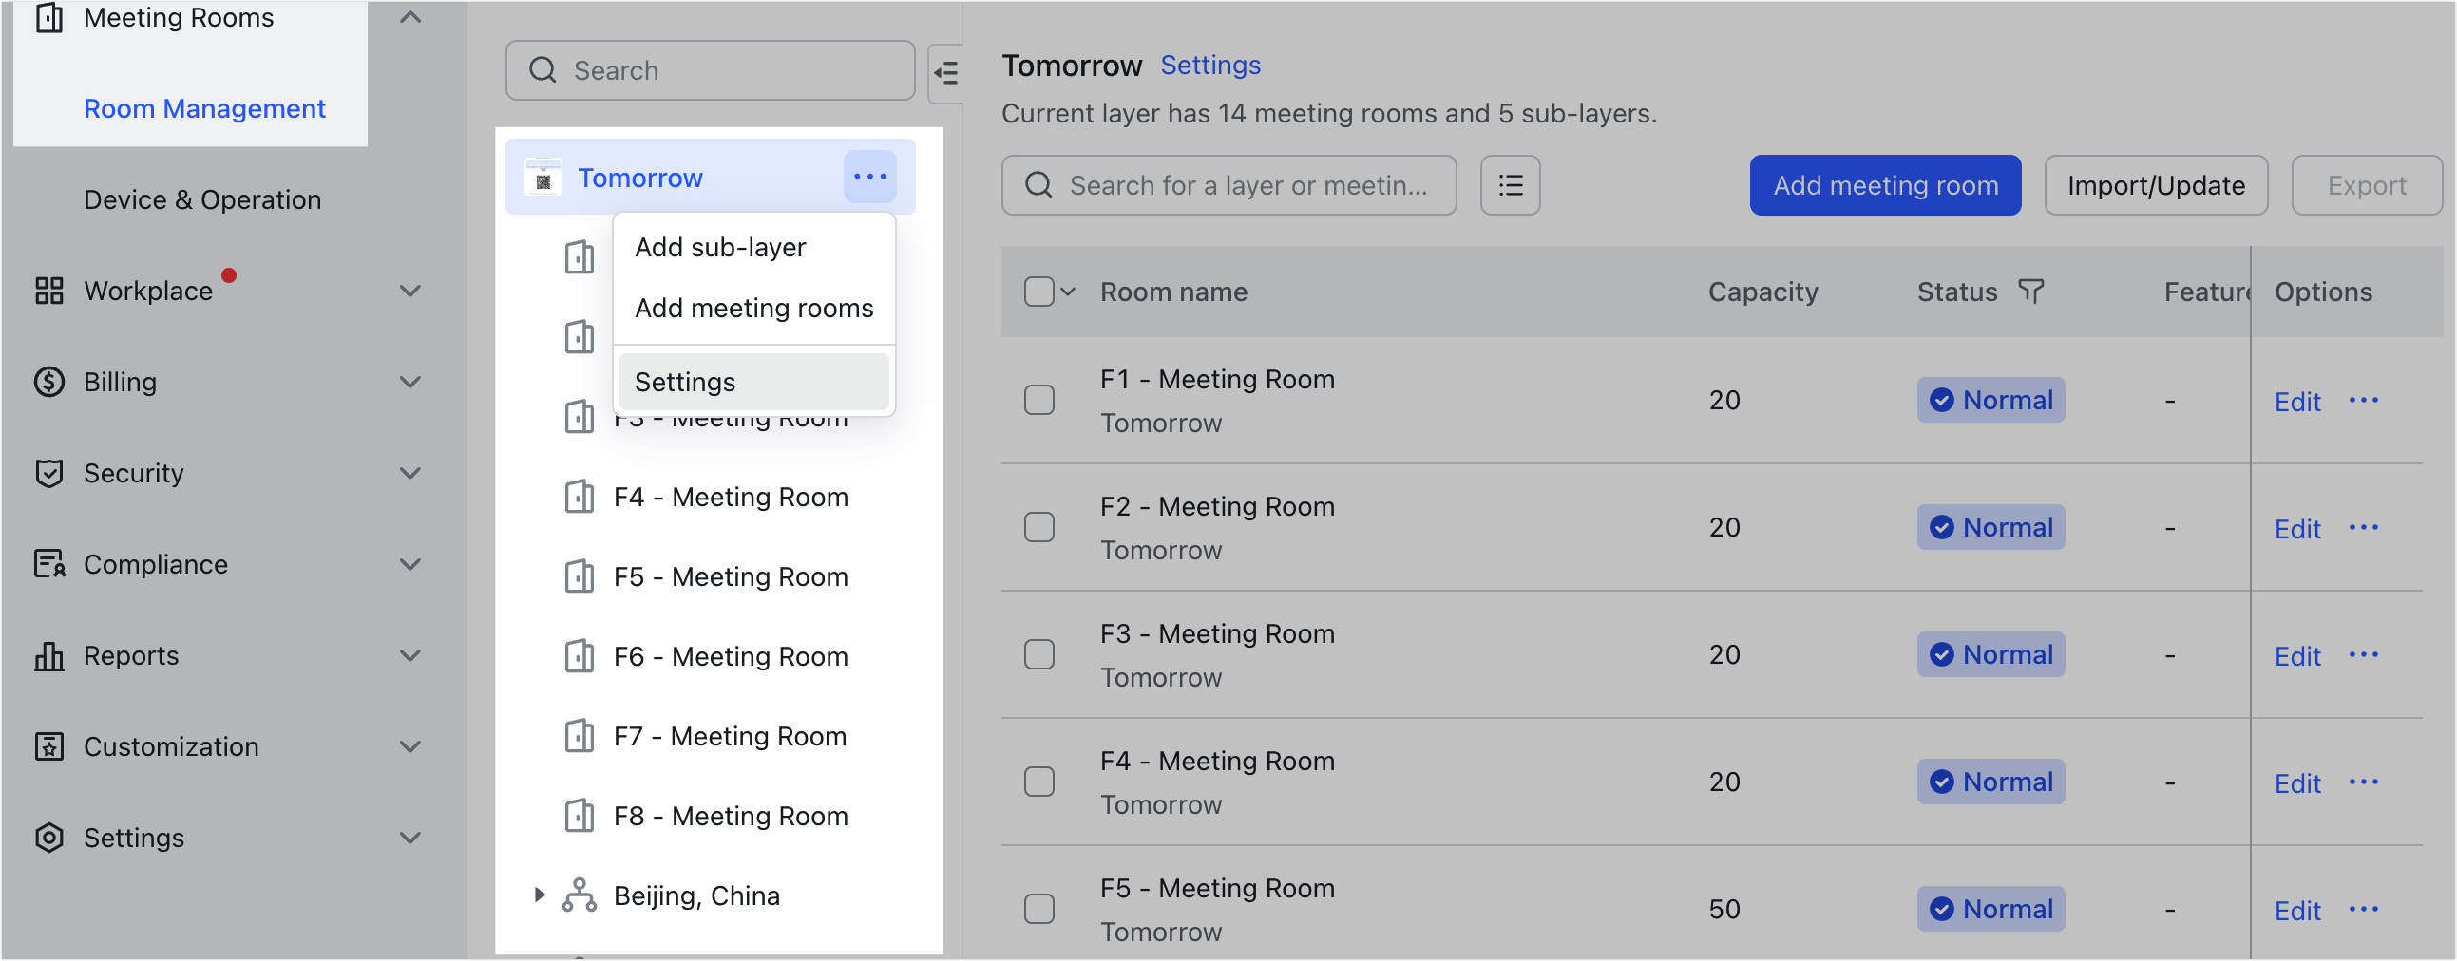Click the Add meeting room button
The image size is (2457, 961).
tap(1885, 185)
